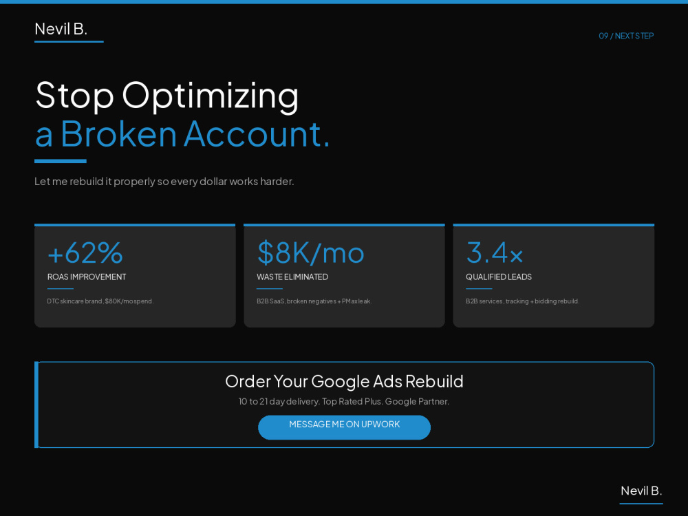
Task: Click the Nevil B. logo at top left
Action: tap(61, 29)
